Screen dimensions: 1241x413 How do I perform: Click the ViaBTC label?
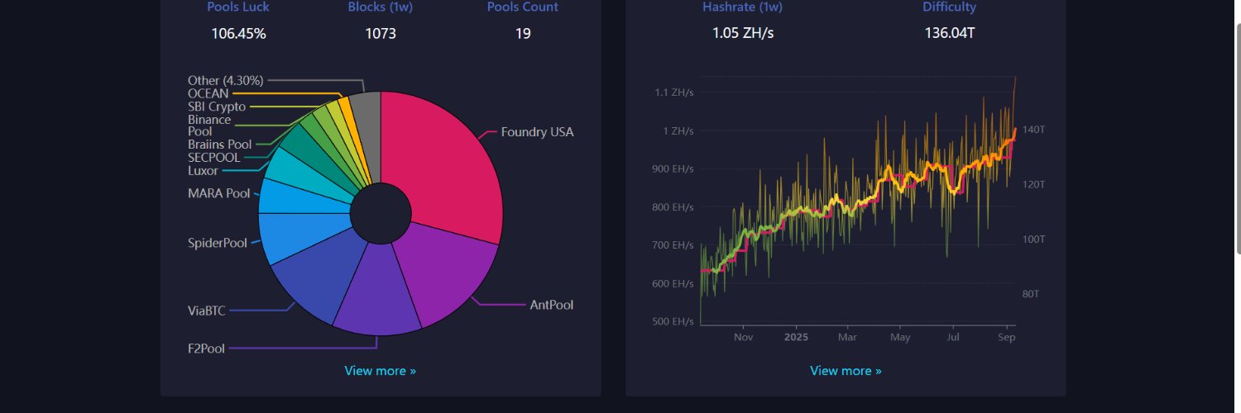click(x=207, y=311)
